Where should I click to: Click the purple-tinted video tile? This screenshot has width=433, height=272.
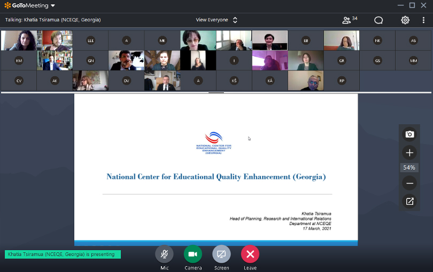tap(270, 61)
